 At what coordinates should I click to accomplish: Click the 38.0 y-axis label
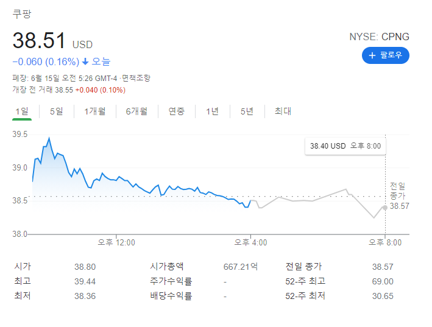(20, 234)
